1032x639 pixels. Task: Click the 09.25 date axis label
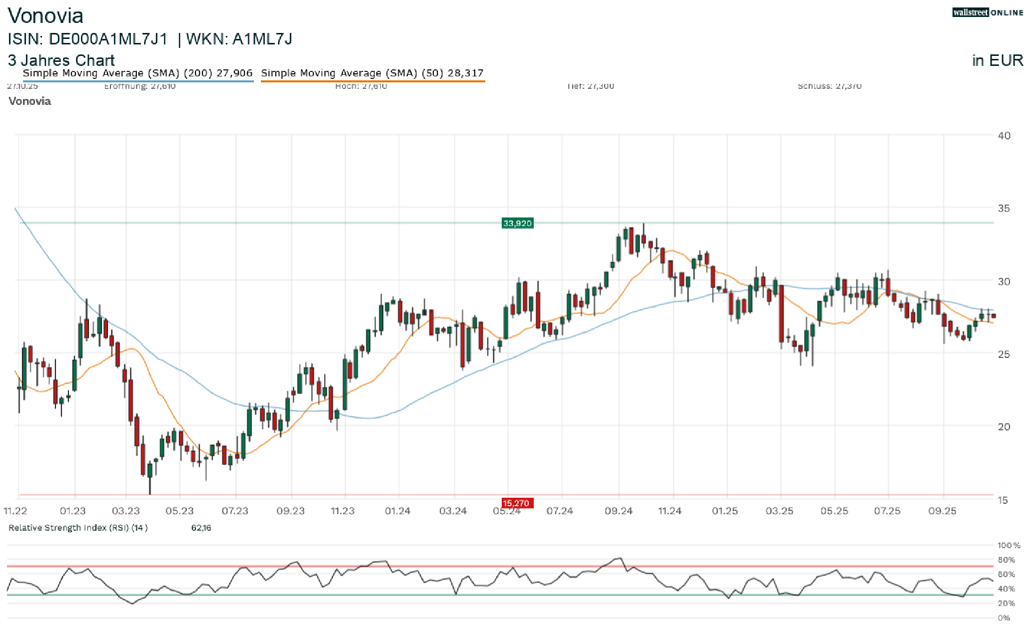click(942, 511)
